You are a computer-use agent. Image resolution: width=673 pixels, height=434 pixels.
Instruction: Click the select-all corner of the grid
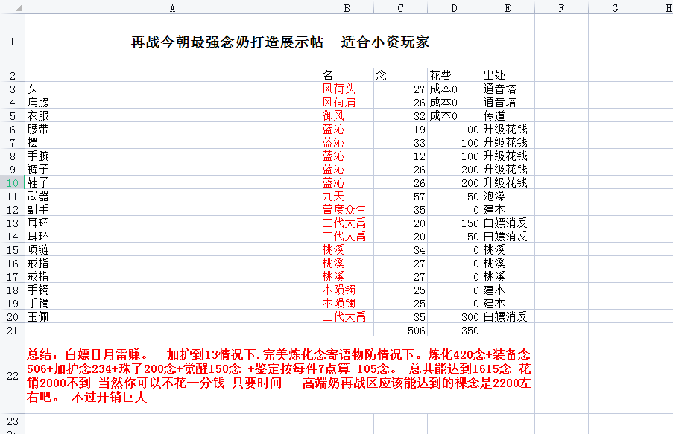click(x=12, y=7)
